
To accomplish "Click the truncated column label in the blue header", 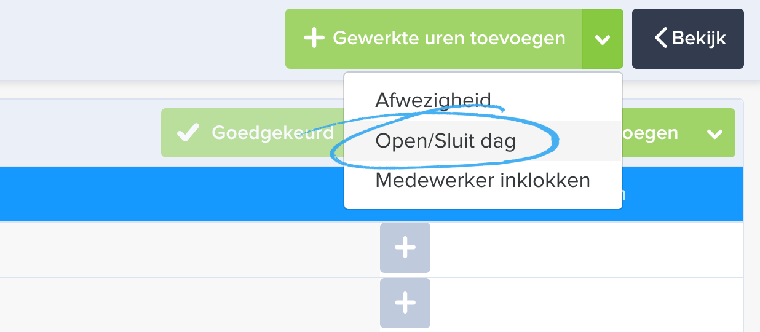I will click(x=624, y=195).
